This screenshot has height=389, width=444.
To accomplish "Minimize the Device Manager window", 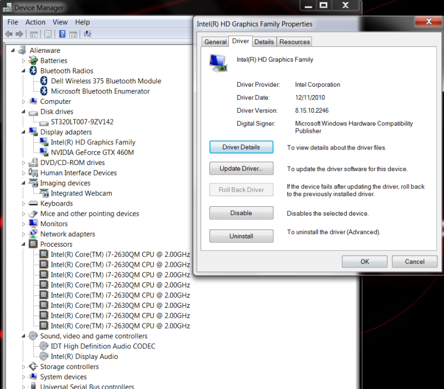I will coord(308,5).
